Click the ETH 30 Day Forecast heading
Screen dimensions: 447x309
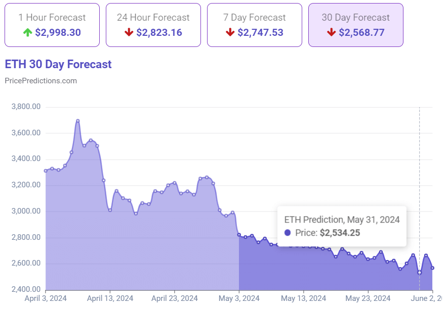tap(58, 64)
